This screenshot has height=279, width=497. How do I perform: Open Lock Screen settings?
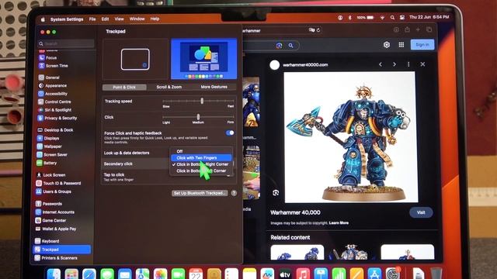tap(50, 175)
